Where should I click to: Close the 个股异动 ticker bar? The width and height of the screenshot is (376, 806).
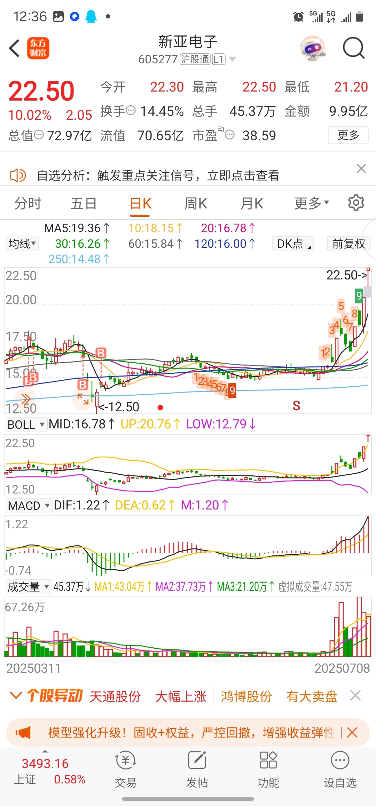pos(355,695)
